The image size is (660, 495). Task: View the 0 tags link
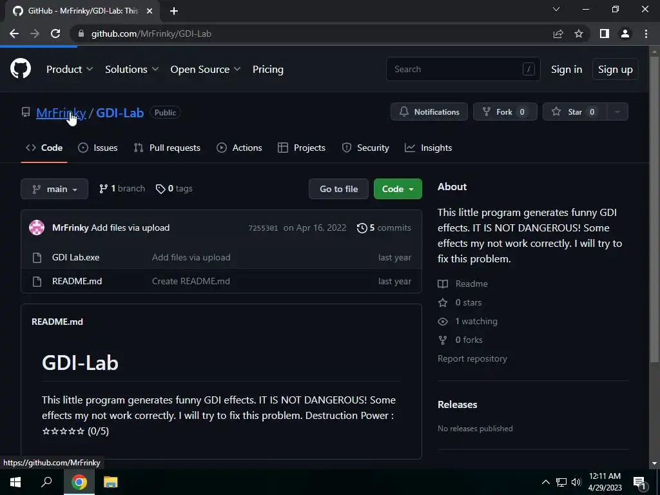174,189
